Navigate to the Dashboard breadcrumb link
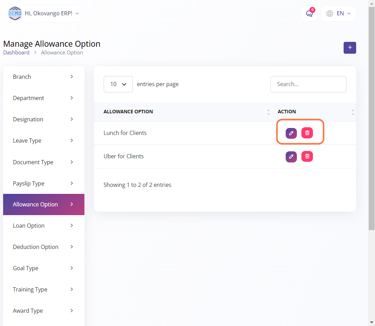Screen dimensions: 375x326 tap(16, 53)
